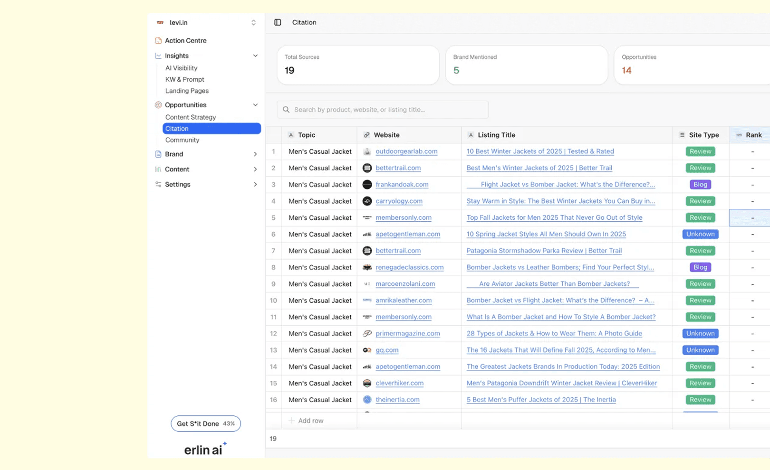This screenshot has width=770, height=470.
Task: Click the amrikaleather.com favicon
Action: tap(367, 300)
